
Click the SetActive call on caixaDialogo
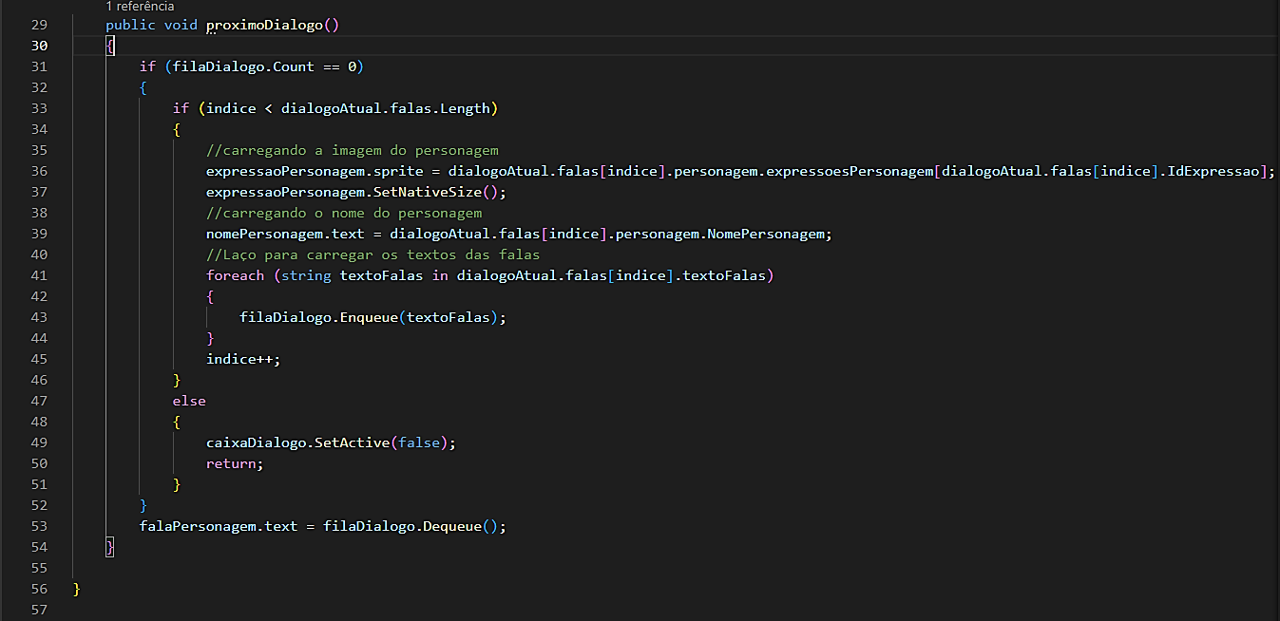(x=352, y=442)
